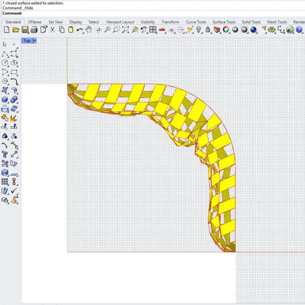The image size is (305, 305).
Task: Pick the Box solid tool
Action: pyautogui.click(x=5, y=100)
